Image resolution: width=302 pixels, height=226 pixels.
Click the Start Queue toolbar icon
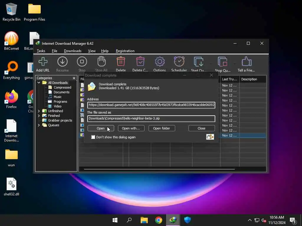(198, 62)
